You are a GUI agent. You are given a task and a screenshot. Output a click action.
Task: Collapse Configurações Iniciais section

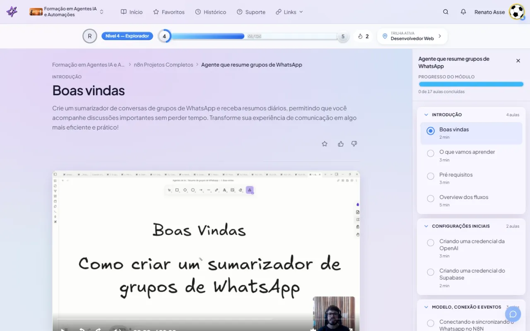coord(426,226)
